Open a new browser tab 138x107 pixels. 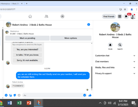tap(26, 4)
